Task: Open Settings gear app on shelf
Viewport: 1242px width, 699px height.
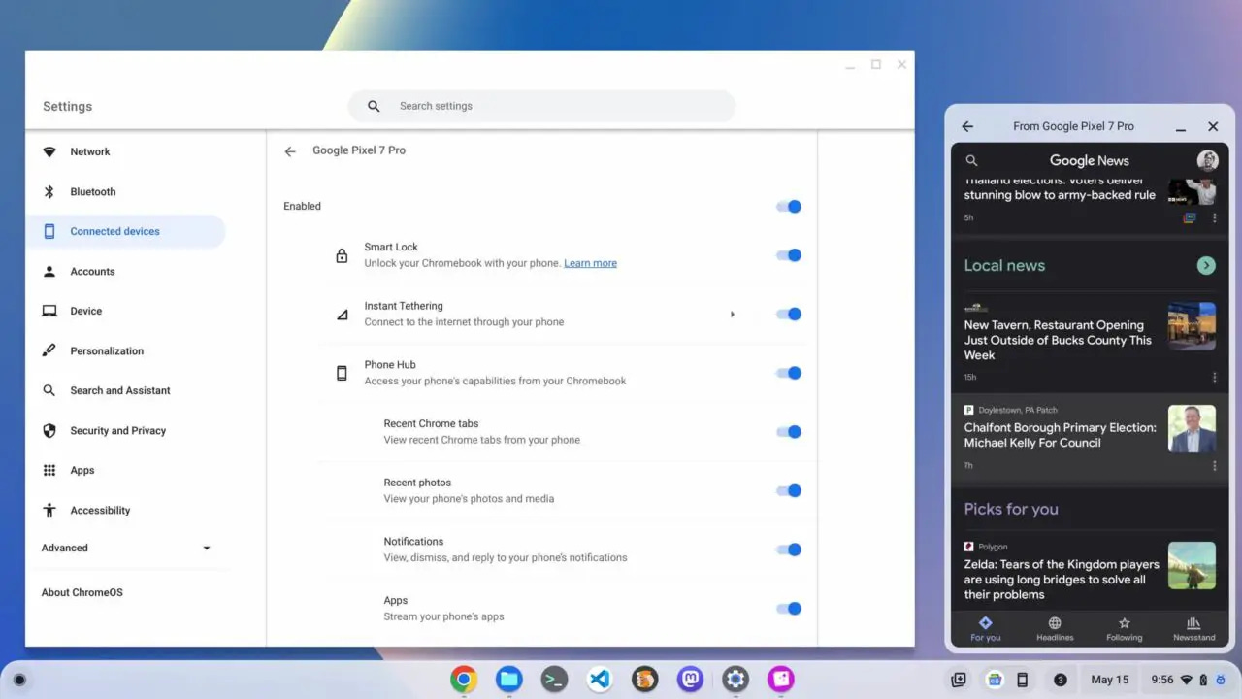Action: pos(735,680)
